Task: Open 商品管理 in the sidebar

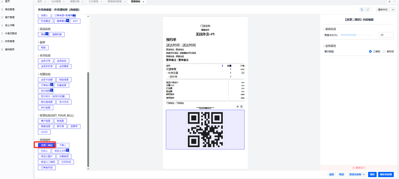Action: pyautogui.click(x=10, y=9)
